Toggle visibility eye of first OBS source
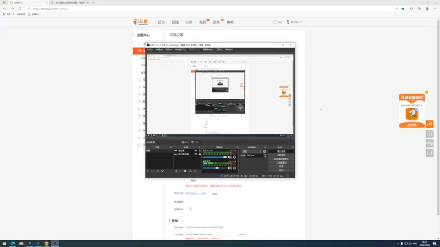The height and width of the screenshot is (247, 440). click(196, 150)
